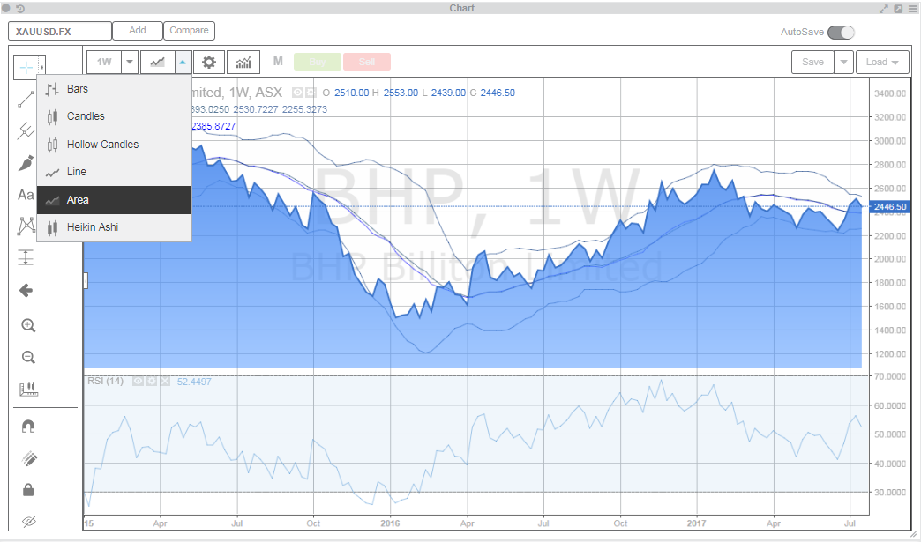
Task: Collapse the chart style dropdown arrow
Action: [x=183, y=62]
